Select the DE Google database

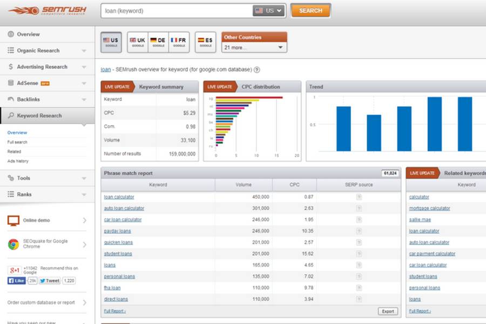click(x=158, y=42)
